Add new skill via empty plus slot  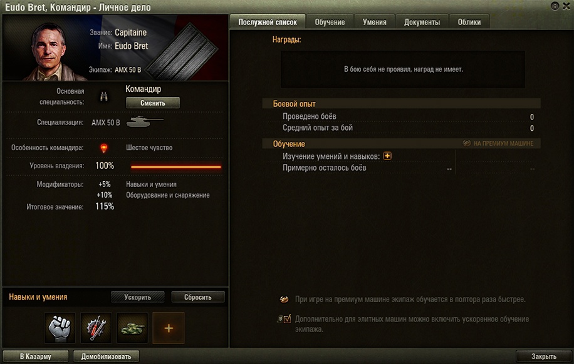[x=169, y=328]
